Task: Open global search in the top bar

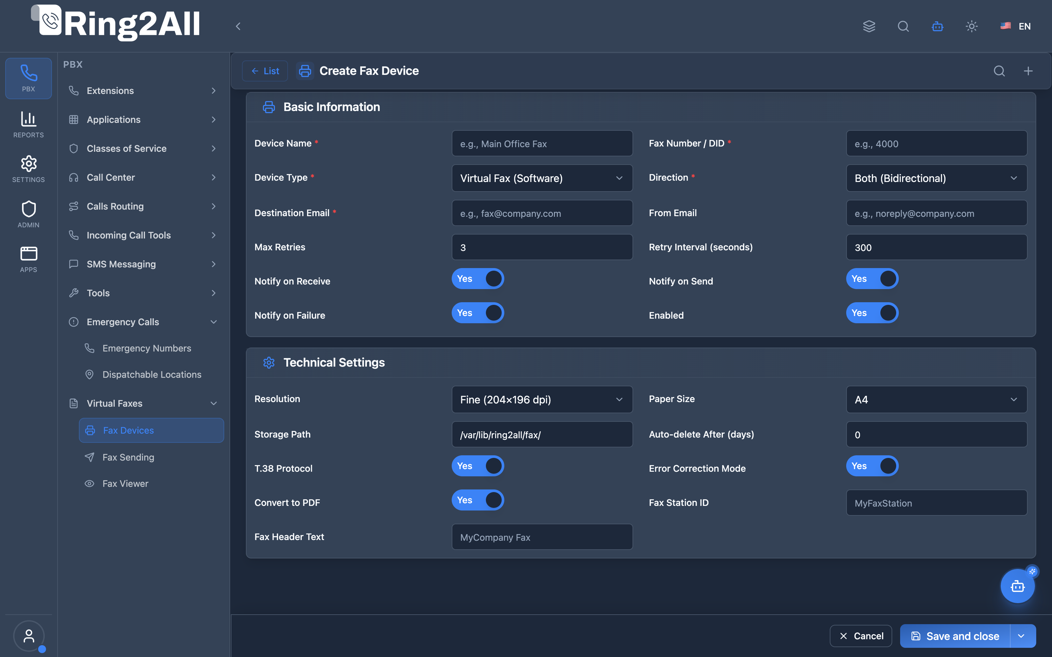Action: 903,26
